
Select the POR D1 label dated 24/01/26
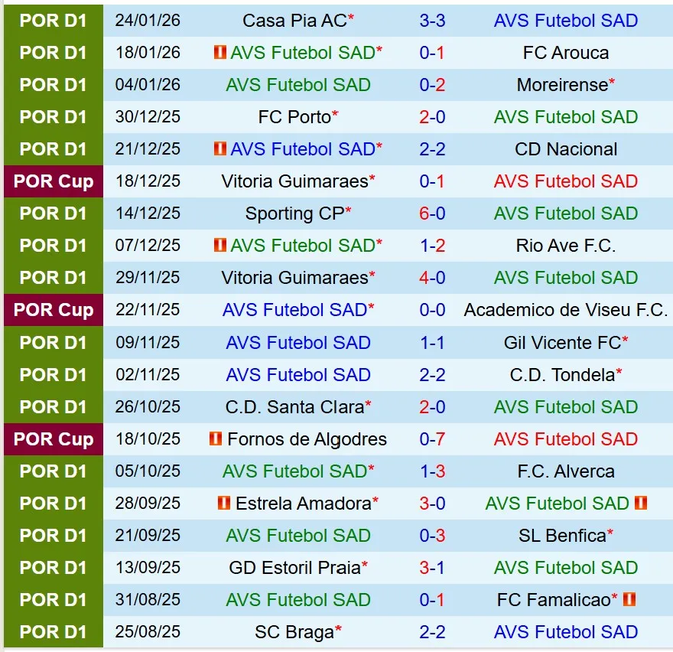[x=54, y=21]
